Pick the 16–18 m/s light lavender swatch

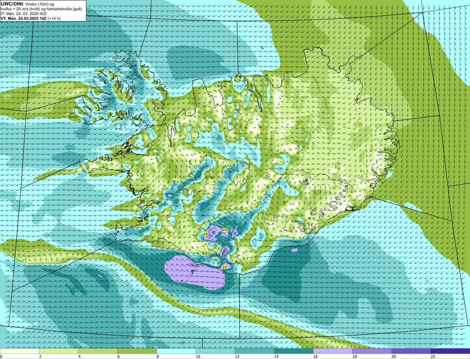(x=333, y=351)
